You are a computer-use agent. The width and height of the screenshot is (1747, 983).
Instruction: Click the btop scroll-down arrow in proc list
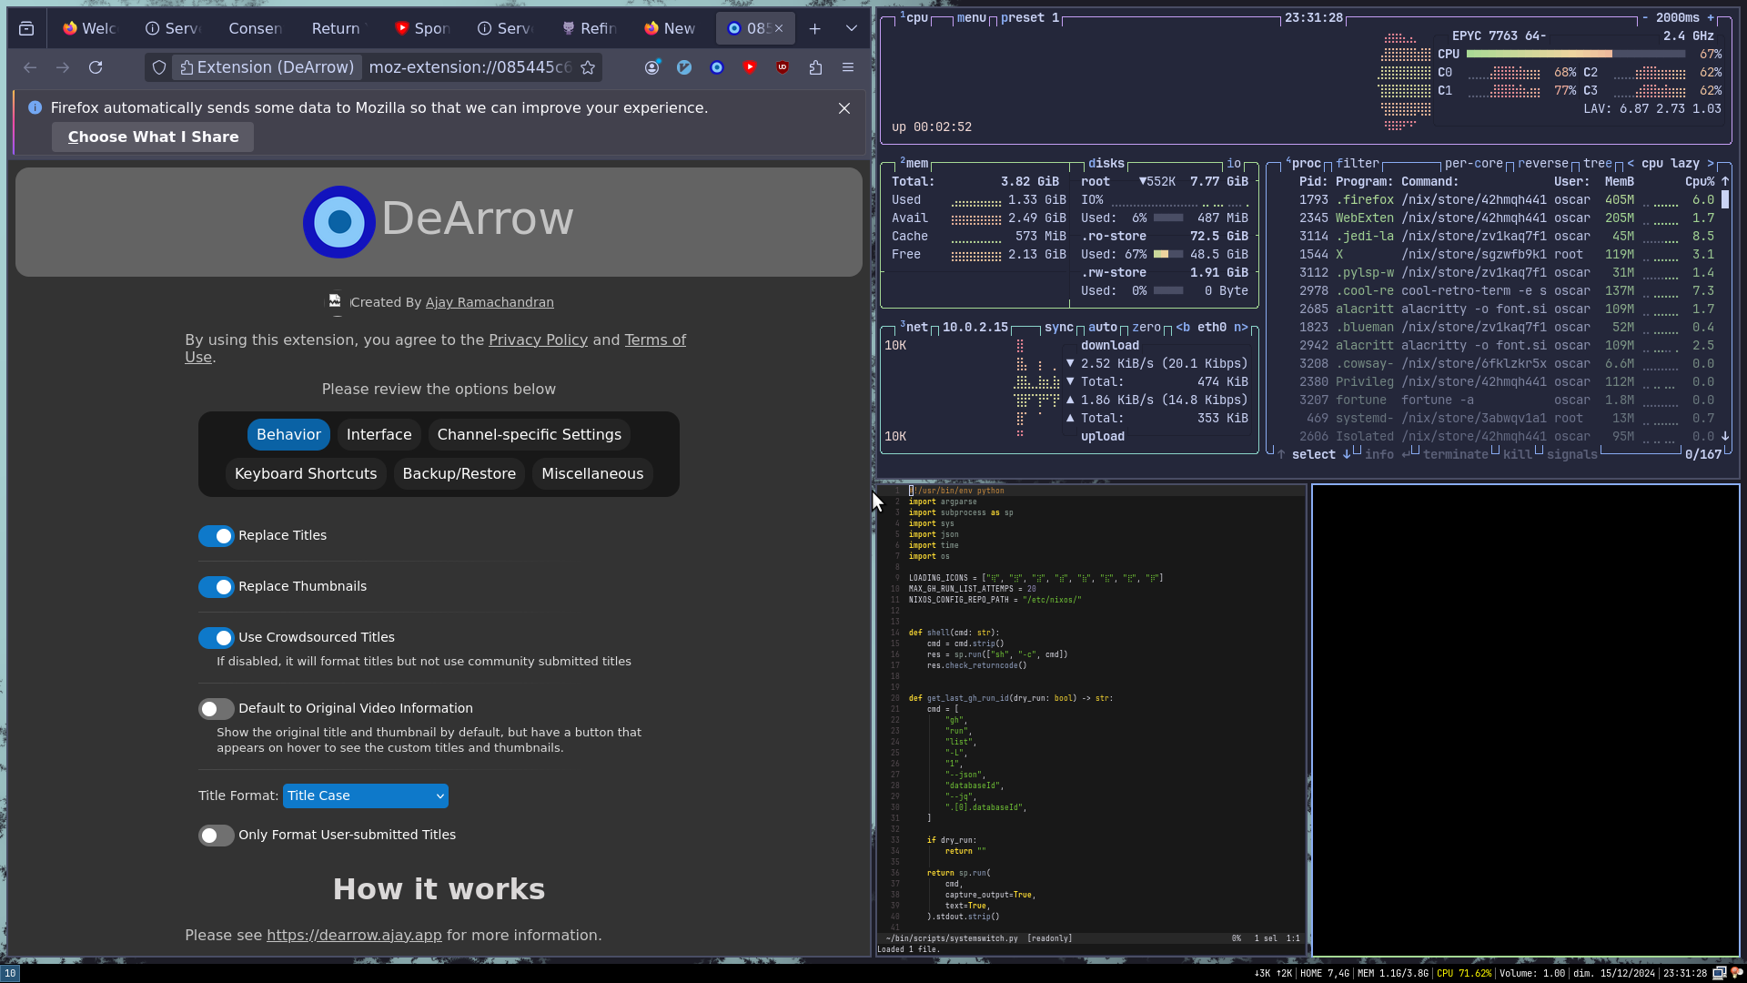(x=1725, y=436)
